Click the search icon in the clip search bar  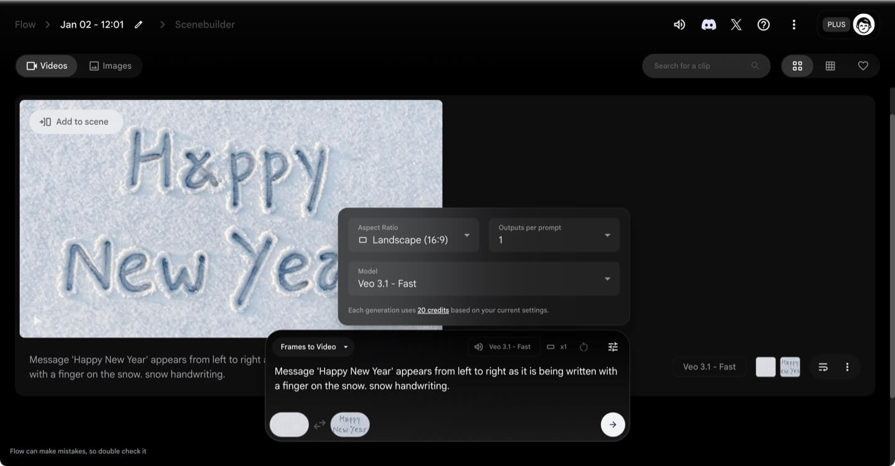755,65
